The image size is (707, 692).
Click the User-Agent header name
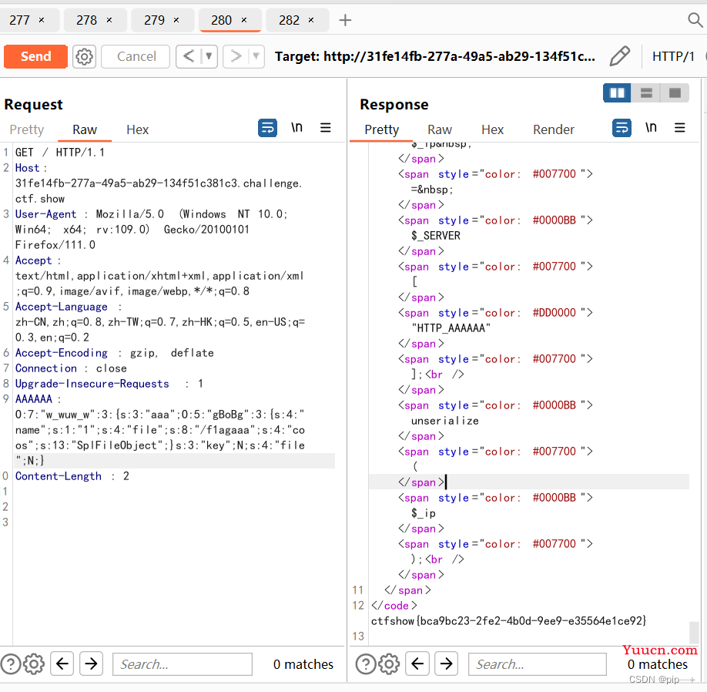pyautogui.click(x=45, y=214)
